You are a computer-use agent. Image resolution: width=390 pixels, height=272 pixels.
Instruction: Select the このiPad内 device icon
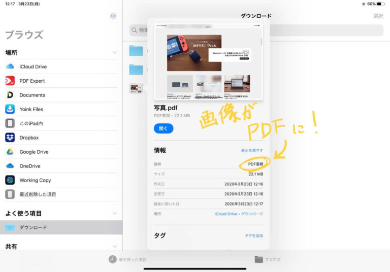[x=10, y=123]
